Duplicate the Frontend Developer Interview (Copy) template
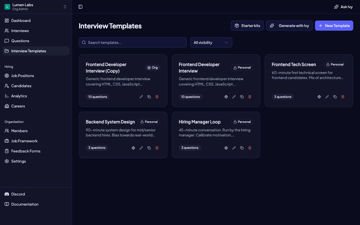This screenshot has width=360, height=225. (x=149, y=97)
